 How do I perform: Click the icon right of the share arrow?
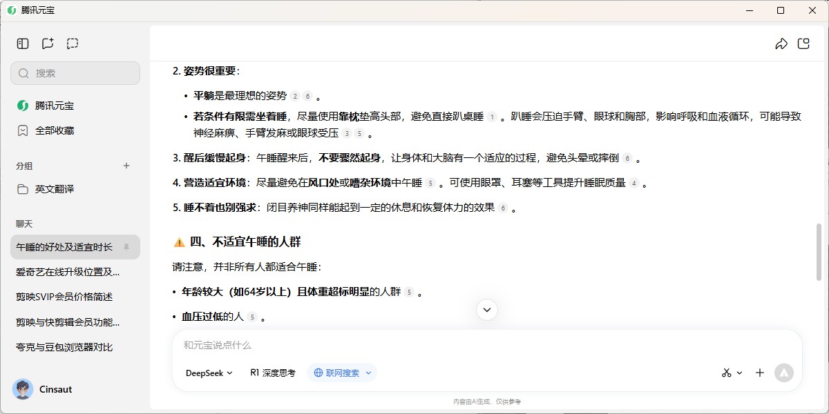[803, 43]
